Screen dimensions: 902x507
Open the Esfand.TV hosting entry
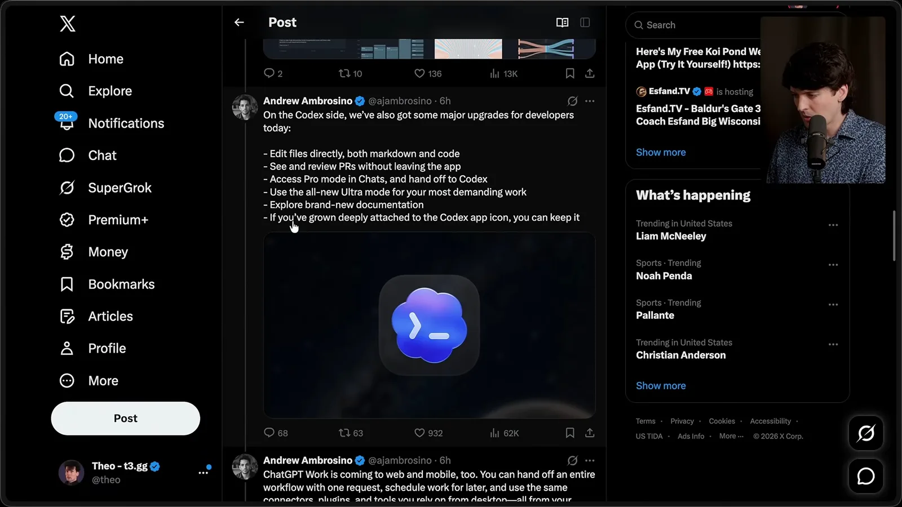point(698,106)
